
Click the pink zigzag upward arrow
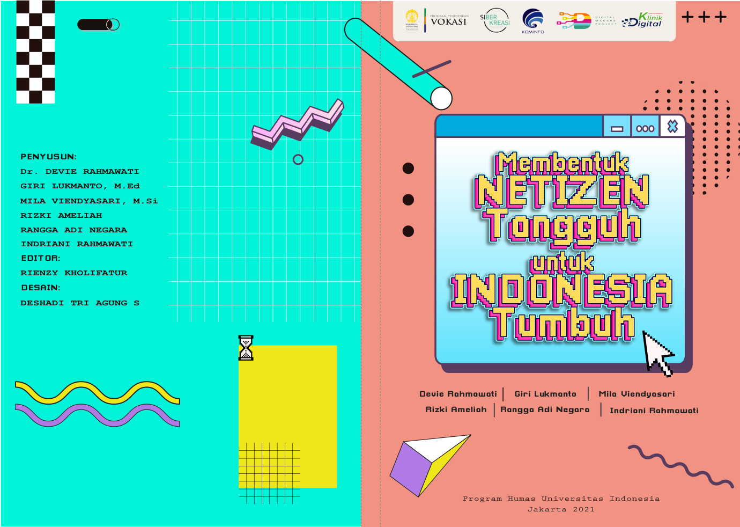pos(298,125)
